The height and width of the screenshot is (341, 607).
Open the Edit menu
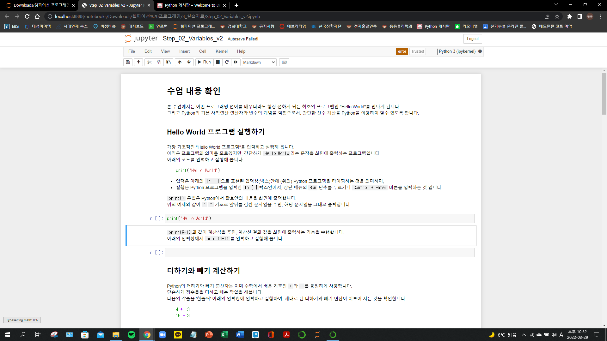point(148,51)
